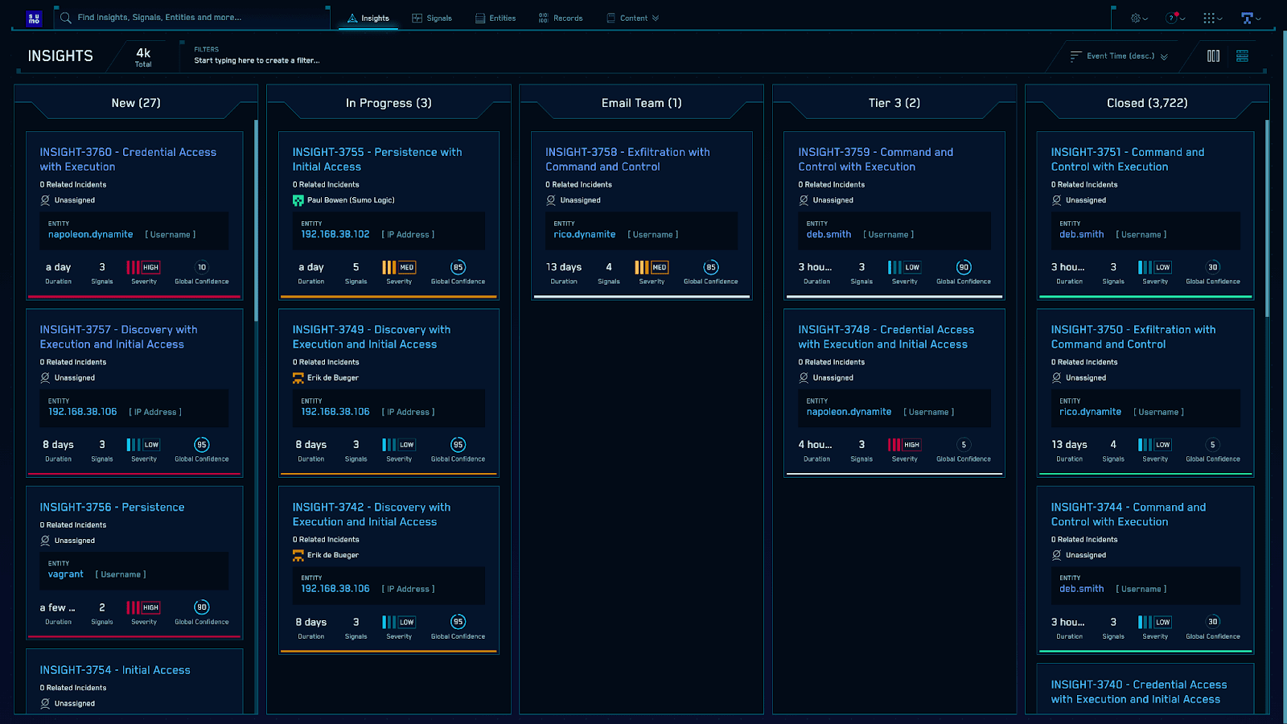Open the Content dropdown menu
Viewport: 1287px width, 724px height.
tap(633, 18)
